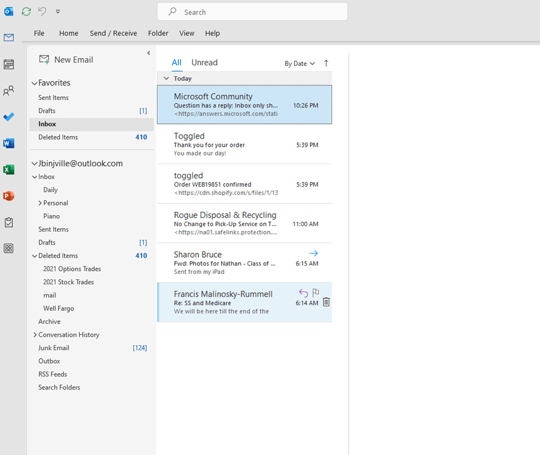This screenshot has width=540, height=455.
Task: Delete the Francis Malinosky-Rummell email via trash icon
Action: pyautogui.click(x=326, y=302)
